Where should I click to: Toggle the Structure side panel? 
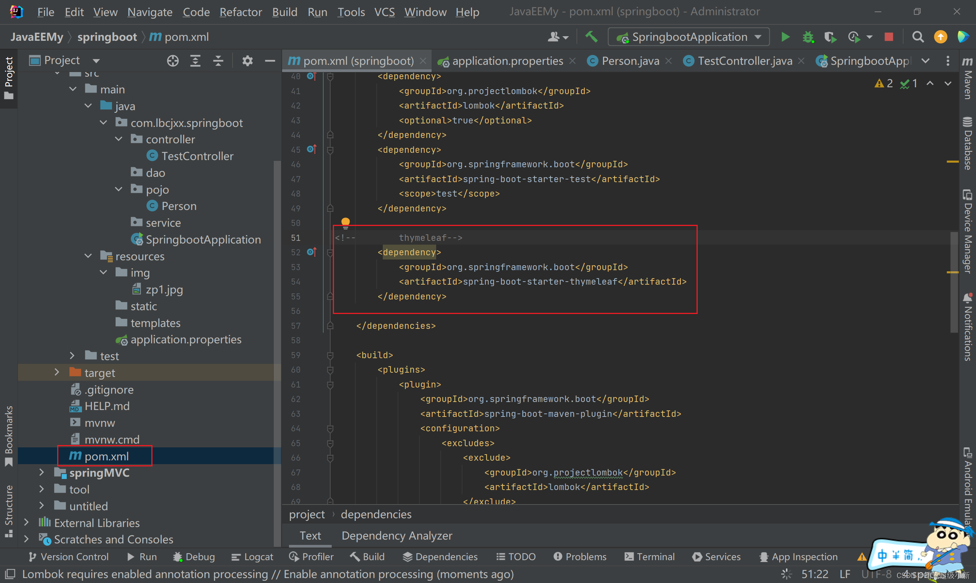[x=9, y=511]
